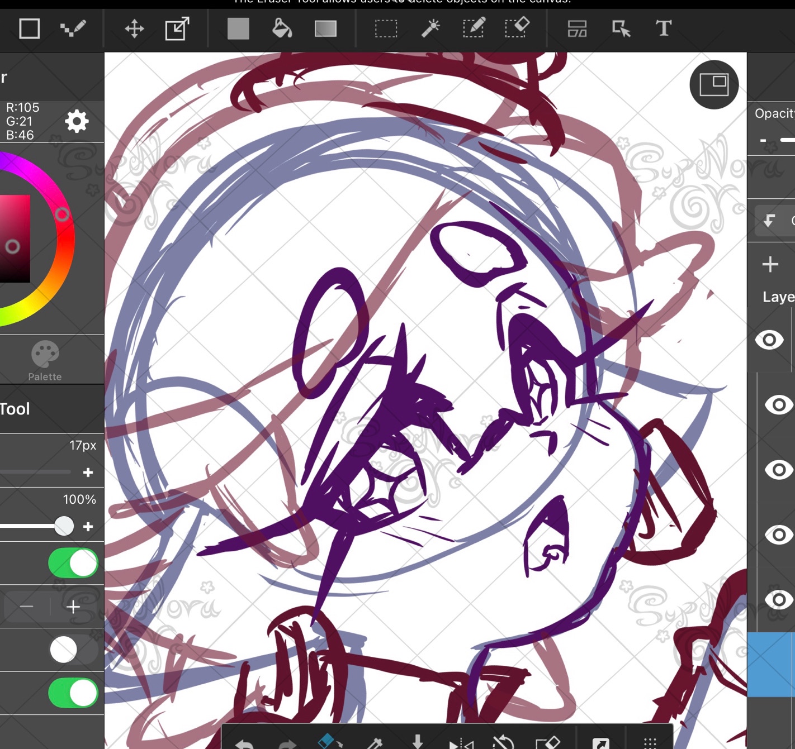This screenshot has height=749, width=795.
Task: Turn on the white disabled toggle switch
Action: point(73,650)
